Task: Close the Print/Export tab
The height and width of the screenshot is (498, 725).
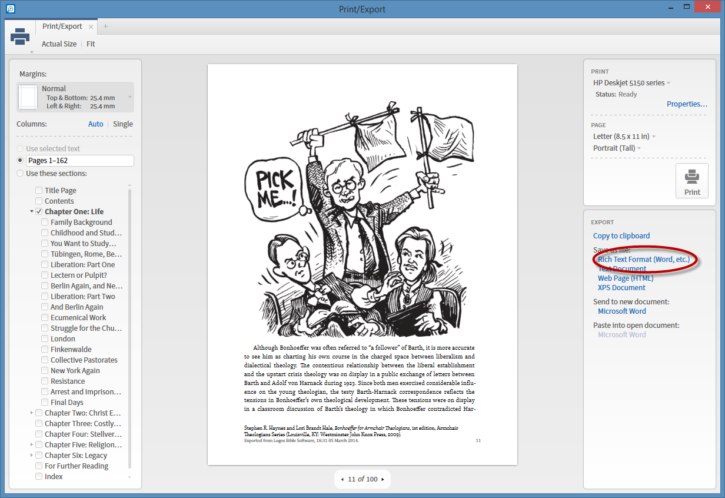Action: click(x=91, y=26)
